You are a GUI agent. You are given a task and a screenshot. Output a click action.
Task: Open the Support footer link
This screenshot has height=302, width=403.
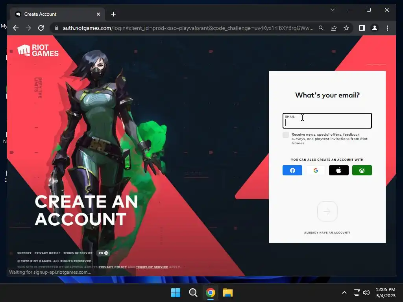pos(24,253)
